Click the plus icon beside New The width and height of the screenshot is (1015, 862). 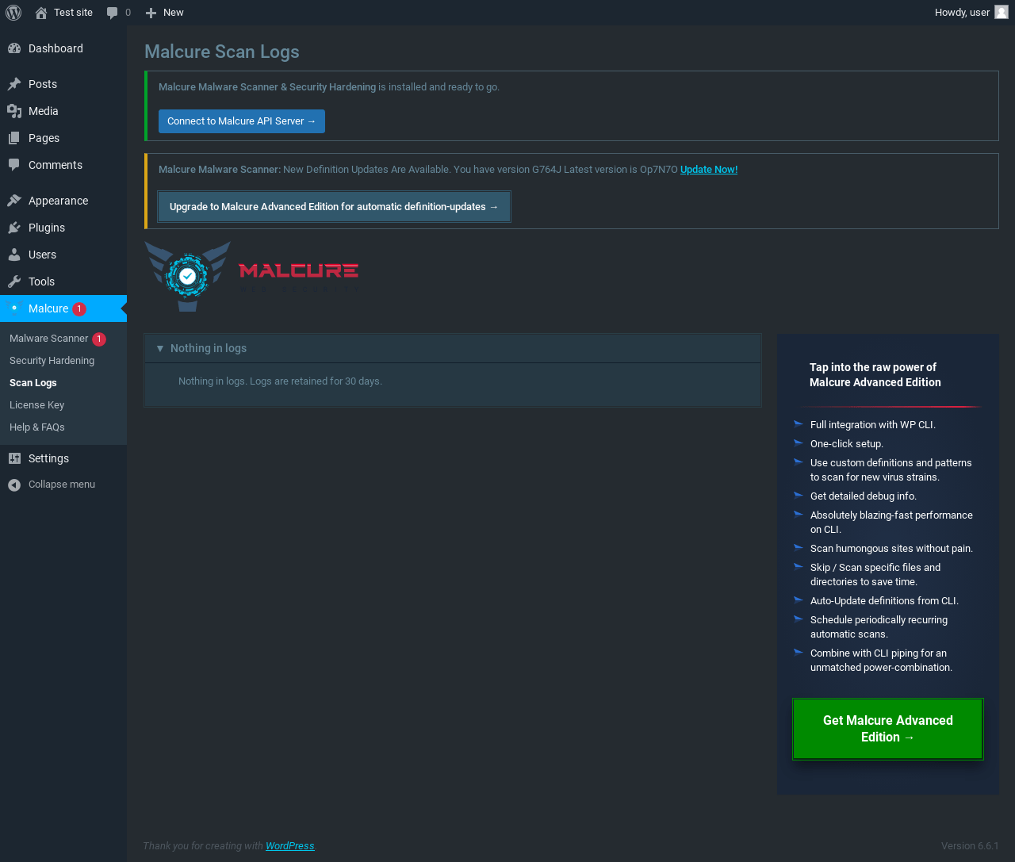point(151,13)
